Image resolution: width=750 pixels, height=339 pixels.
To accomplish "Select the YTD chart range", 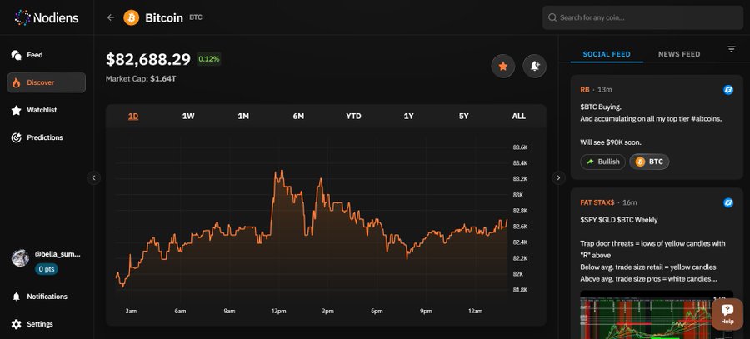I will coord(353,116).
